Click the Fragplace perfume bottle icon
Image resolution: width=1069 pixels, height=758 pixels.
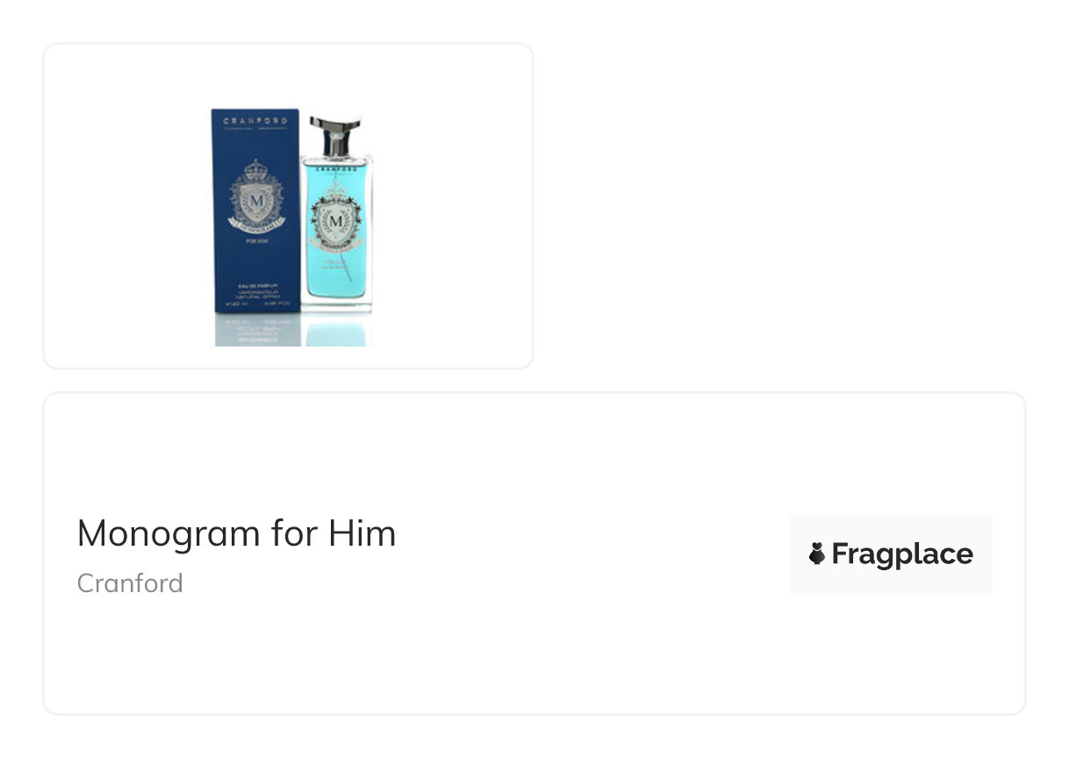pyautogui.click(x=817, y=554)
